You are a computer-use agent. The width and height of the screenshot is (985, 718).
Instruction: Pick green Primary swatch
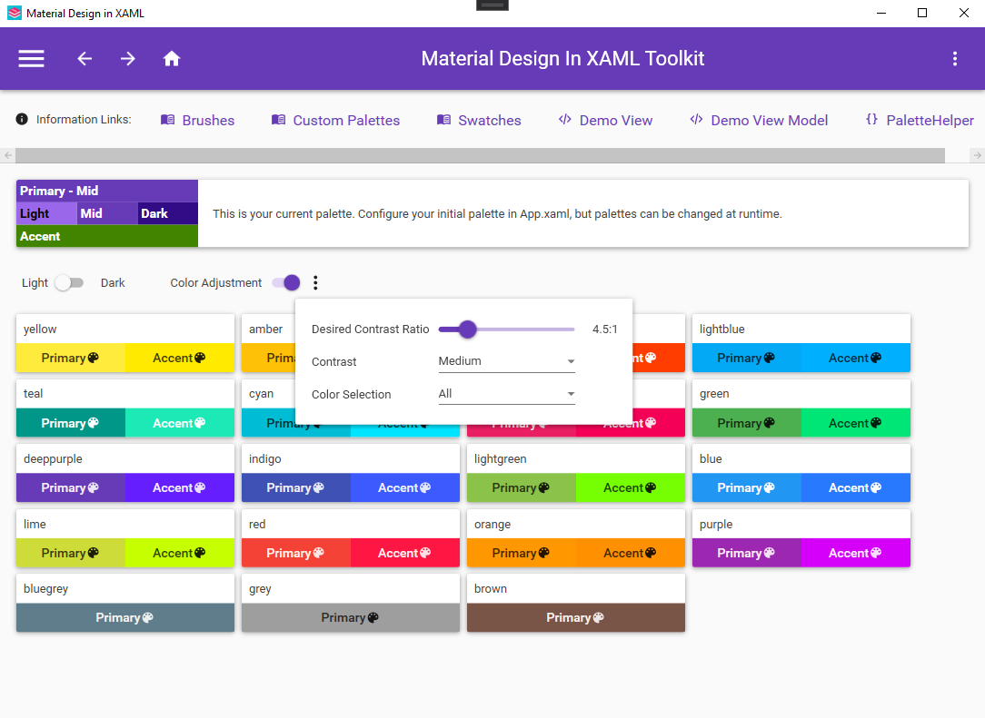(x=747, y=423)
